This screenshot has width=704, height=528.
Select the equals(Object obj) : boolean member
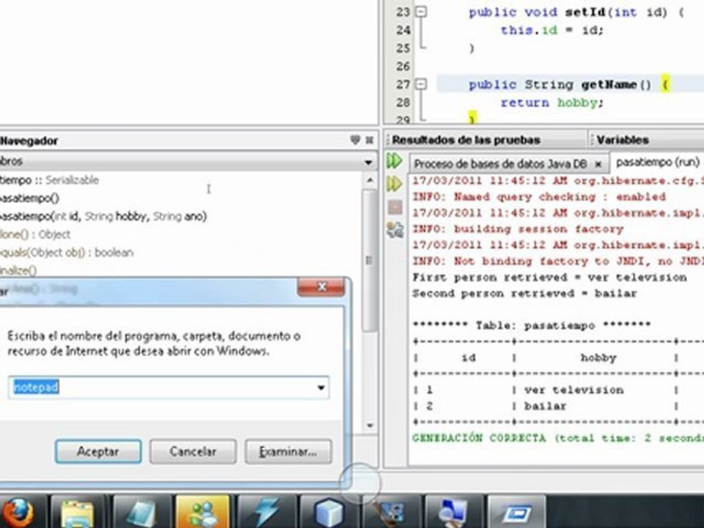[x=67, y=252]
